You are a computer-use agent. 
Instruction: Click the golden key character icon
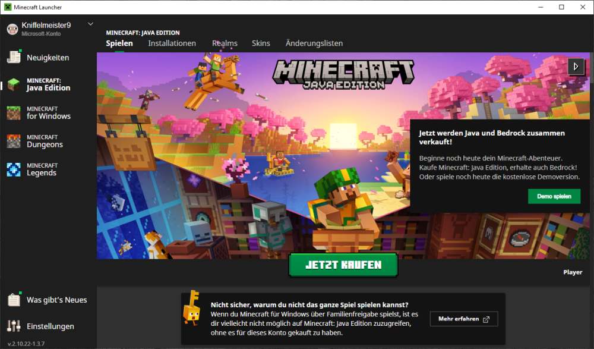click(192, 309)
